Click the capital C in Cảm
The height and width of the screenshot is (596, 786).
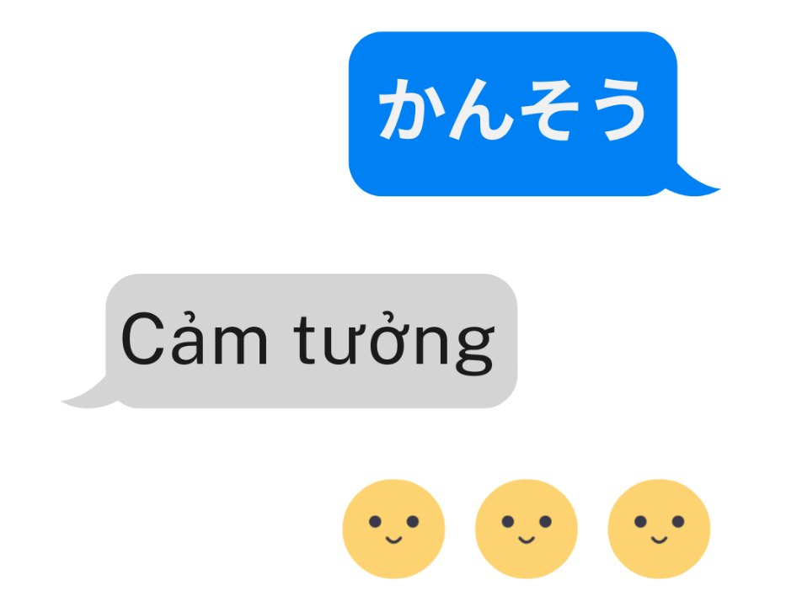pos(142,339)
